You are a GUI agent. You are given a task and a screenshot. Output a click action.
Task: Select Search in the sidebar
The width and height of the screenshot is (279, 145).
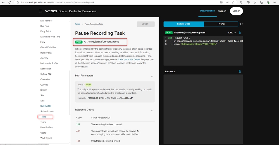44,90
